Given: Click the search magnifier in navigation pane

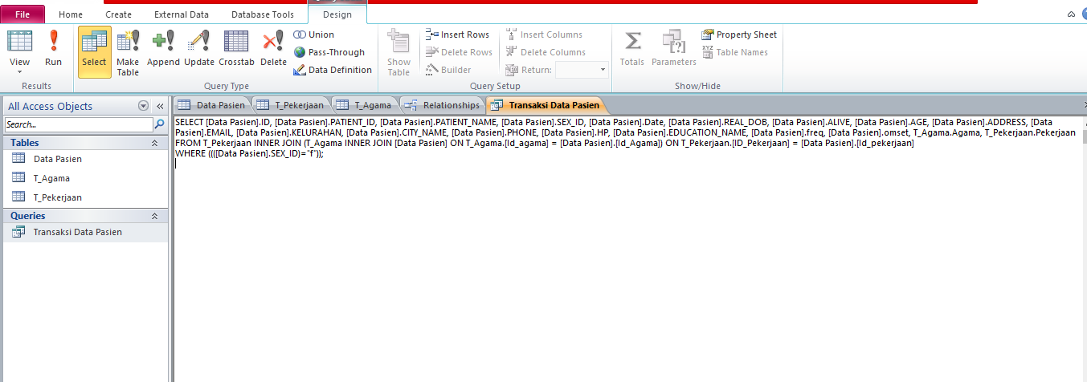Looking at the screenshot, I should point(159,125).
